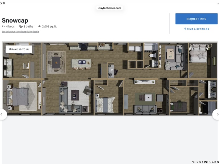
Task: Click the top-right bedroom bed in the floor plan
Action: (x=197, y=54)
